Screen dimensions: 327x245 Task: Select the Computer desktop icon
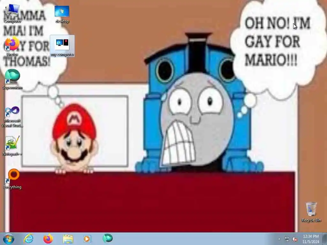(12, 13)
